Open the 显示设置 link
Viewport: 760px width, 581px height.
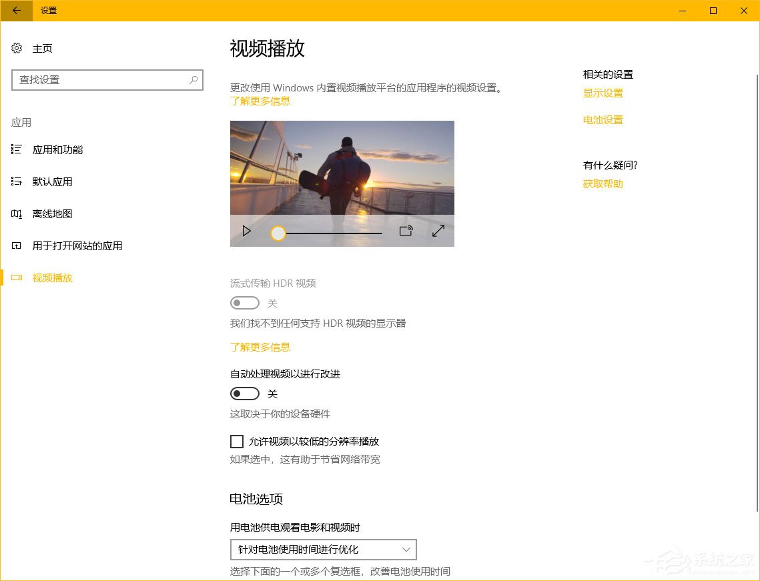603,93
